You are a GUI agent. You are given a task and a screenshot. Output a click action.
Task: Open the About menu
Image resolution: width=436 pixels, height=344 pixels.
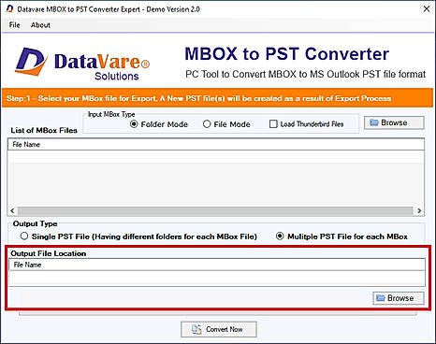(40, 25)
